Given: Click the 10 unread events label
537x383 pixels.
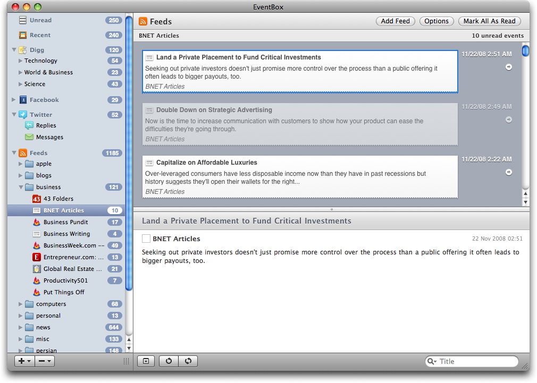Looking at the screenshot, I should (x=498, y=36).
